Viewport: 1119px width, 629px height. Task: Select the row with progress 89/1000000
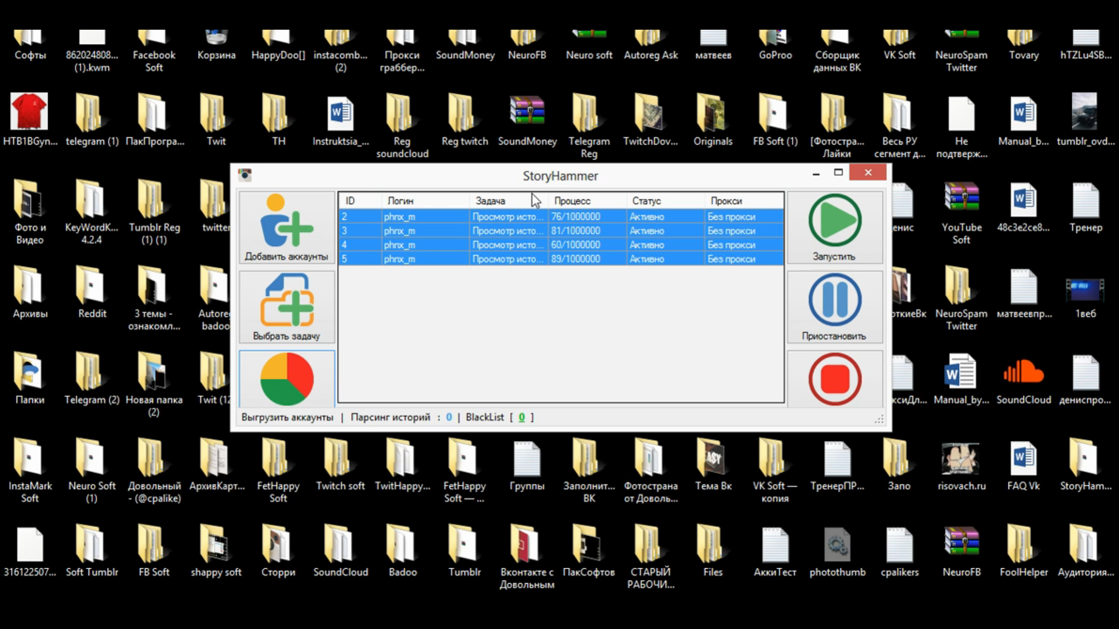[575, 259]
